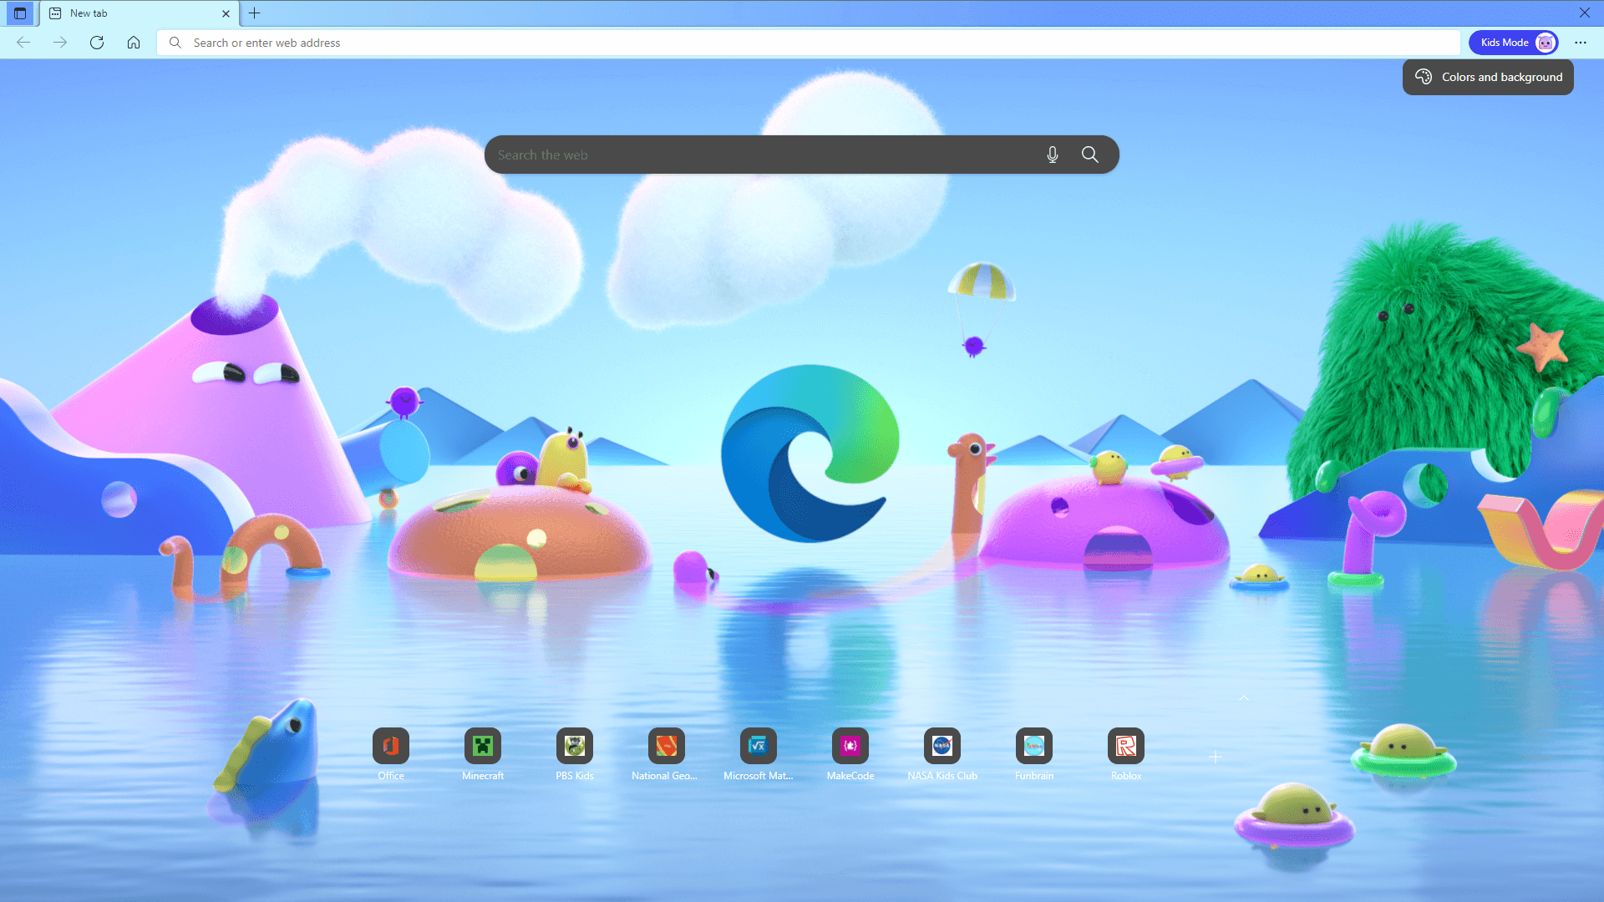
Task: Open the NASA Kids Club shortcut
Action: [942, 746]
